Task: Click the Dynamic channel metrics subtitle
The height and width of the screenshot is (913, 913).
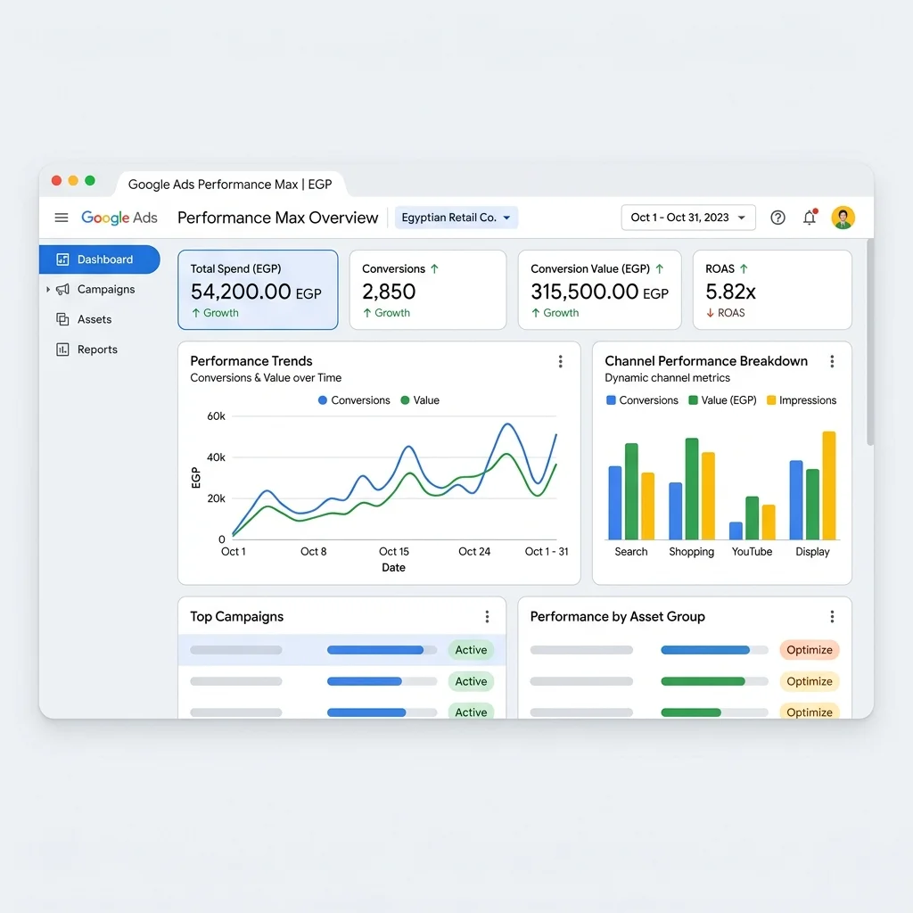Action: pos(667,378)
